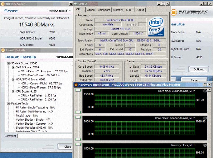Viewport: 213px width, 158px height.
Task: Select Fill Rate - Multi-Texturing row
Action: pos(34,112)
